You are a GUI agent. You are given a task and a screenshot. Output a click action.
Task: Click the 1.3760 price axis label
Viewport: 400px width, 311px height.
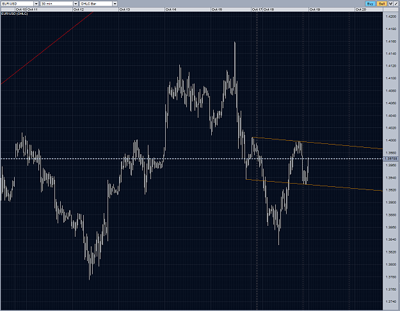[391, 289]
